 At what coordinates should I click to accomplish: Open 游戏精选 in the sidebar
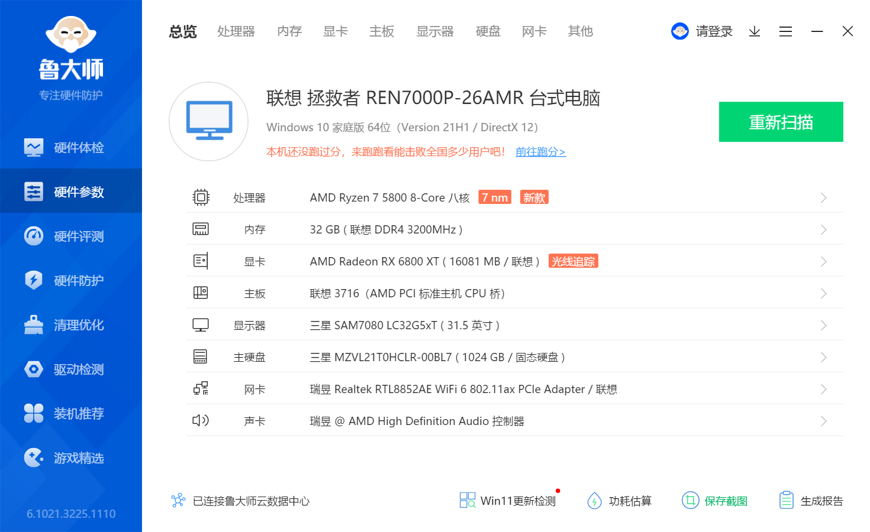(71, 458)
